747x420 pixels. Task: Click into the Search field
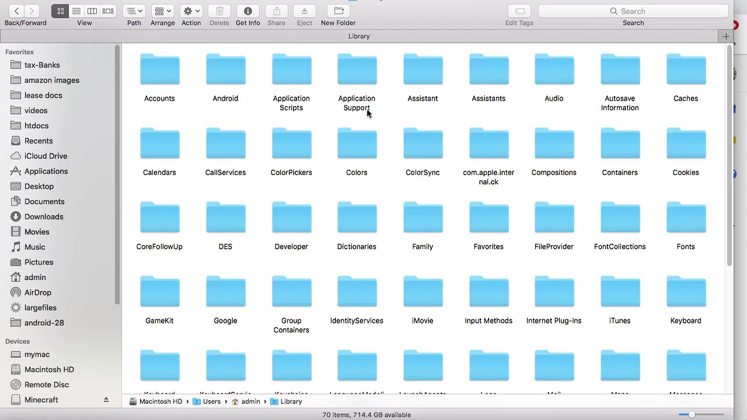(x=633, y=11)
